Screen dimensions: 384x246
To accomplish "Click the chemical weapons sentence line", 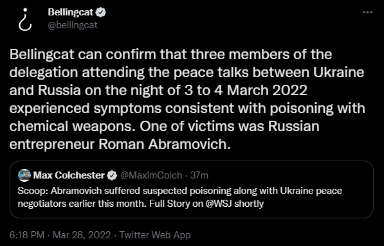I will 164,126.
